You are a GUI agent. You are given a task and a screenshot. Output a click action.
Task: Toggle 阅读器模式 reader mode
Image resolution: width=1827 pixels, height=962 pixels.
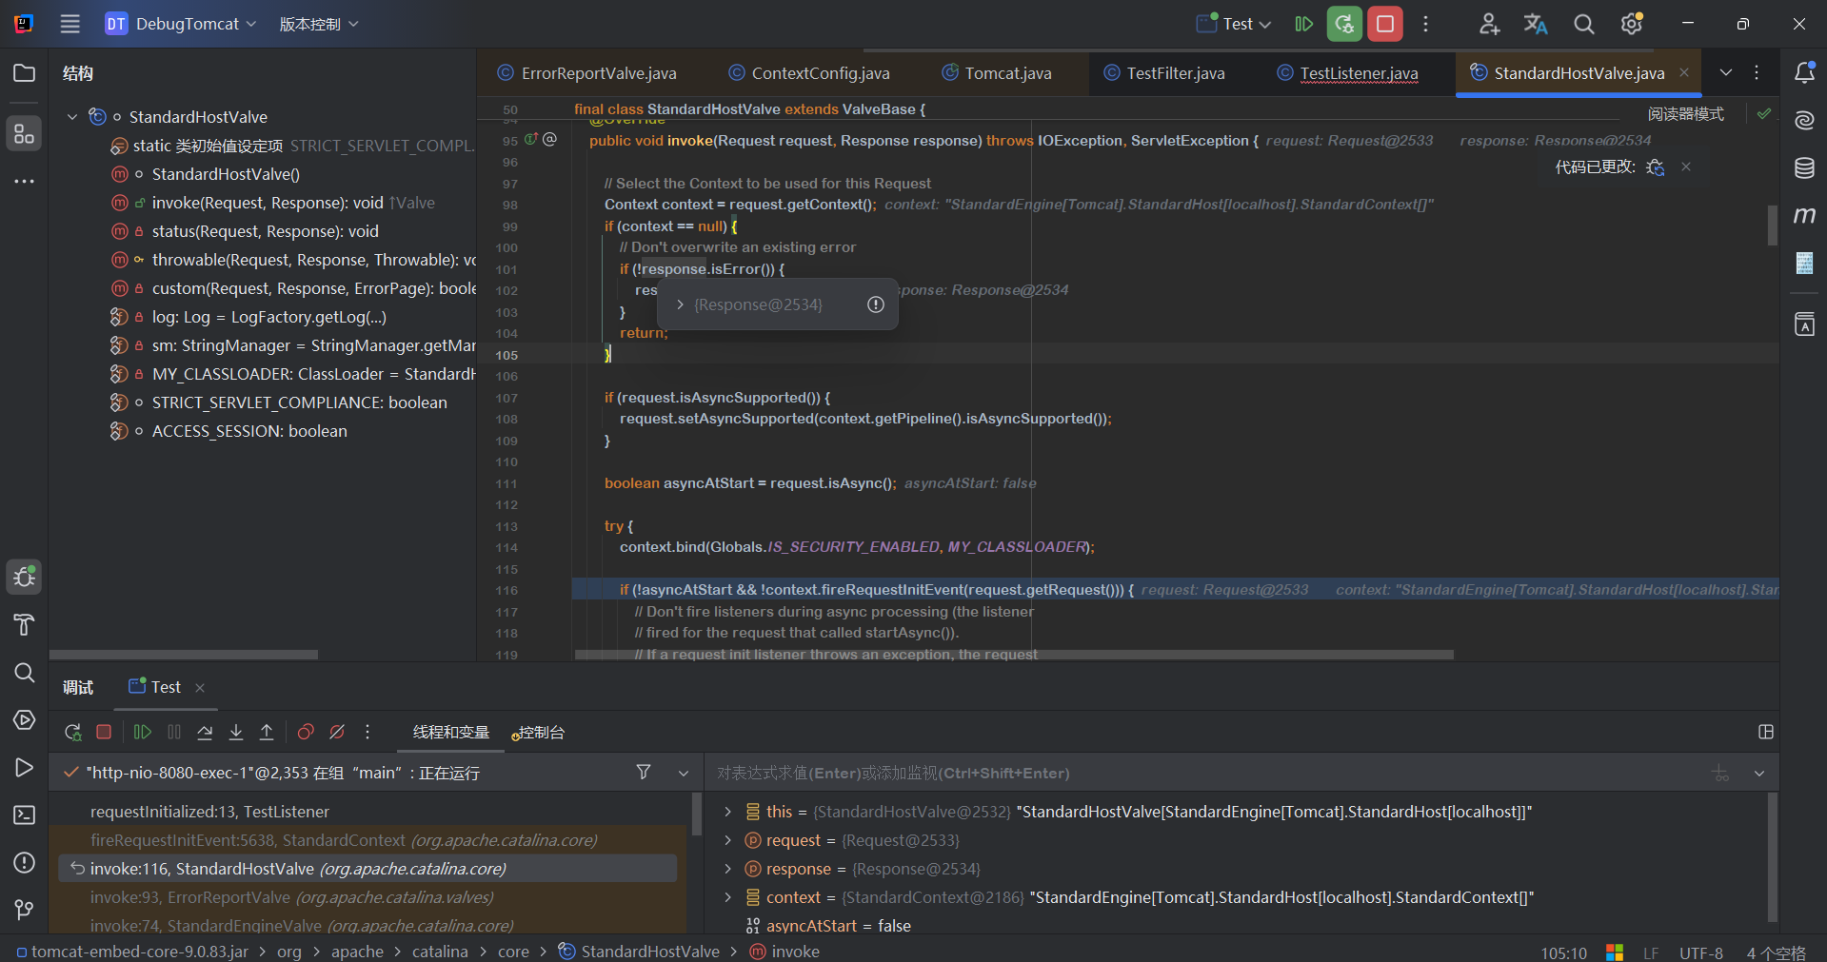point(1685,114)
